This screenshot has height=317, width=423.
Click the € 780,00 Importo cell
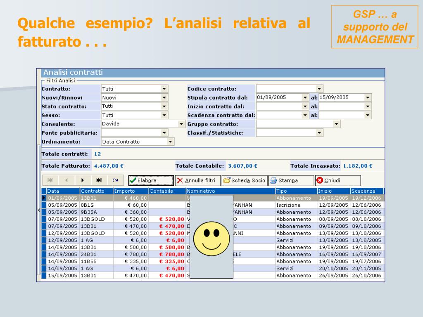tap(131, 254)
